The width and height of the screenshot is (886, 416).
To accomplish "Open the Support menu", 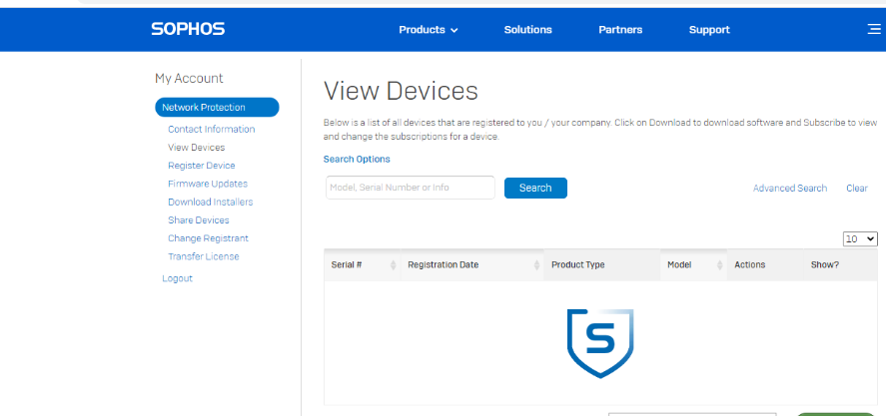I will click(709, 30).
